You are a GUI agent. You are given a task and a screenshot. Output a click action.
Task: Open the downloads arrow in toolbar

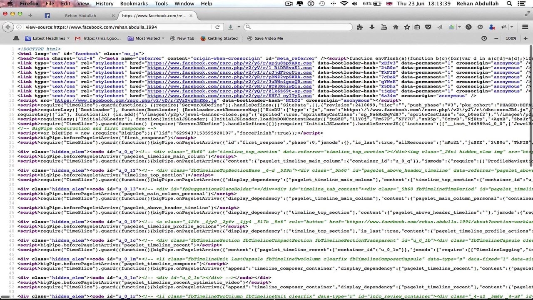point(372,27)
